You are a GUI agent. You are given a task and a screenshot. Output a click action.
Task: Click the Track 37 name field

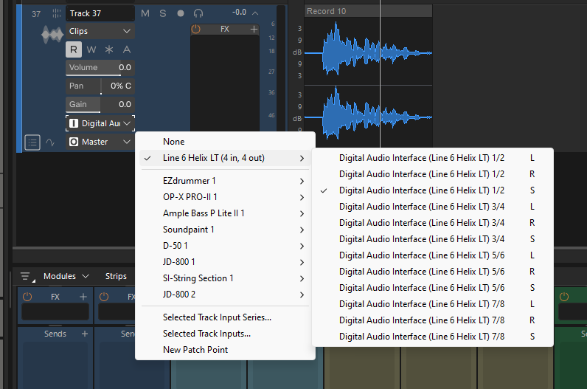tap(100, 13)
